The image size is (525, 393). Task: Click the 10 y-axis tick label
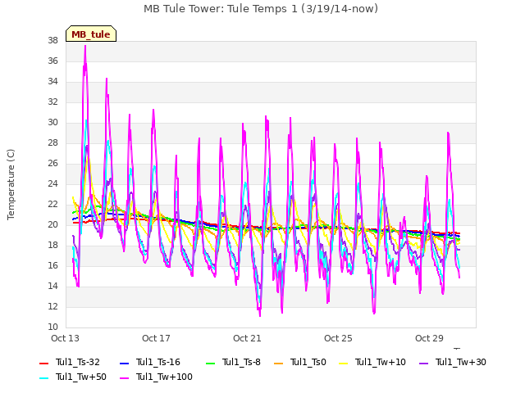coord(52,327)
